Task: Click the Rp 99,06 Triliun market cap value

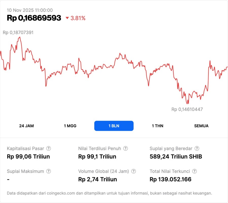Action: [x=28, y=157]
